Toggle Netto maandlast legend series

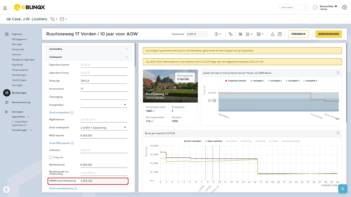pos(214,141)
